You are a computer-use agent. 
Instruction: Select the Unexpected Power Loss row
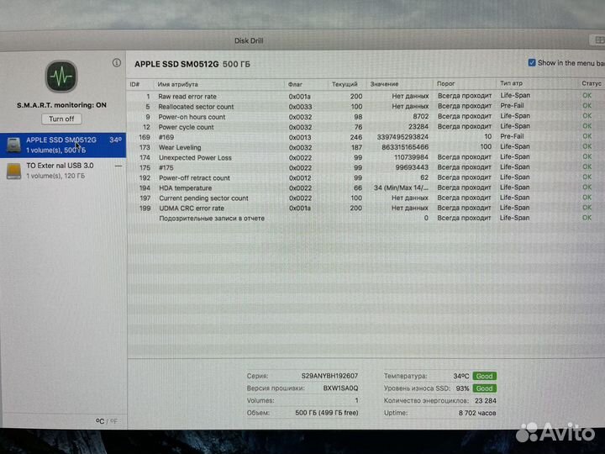366,157
